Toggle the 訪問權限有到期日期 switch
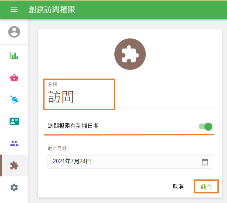 (206, 127)
